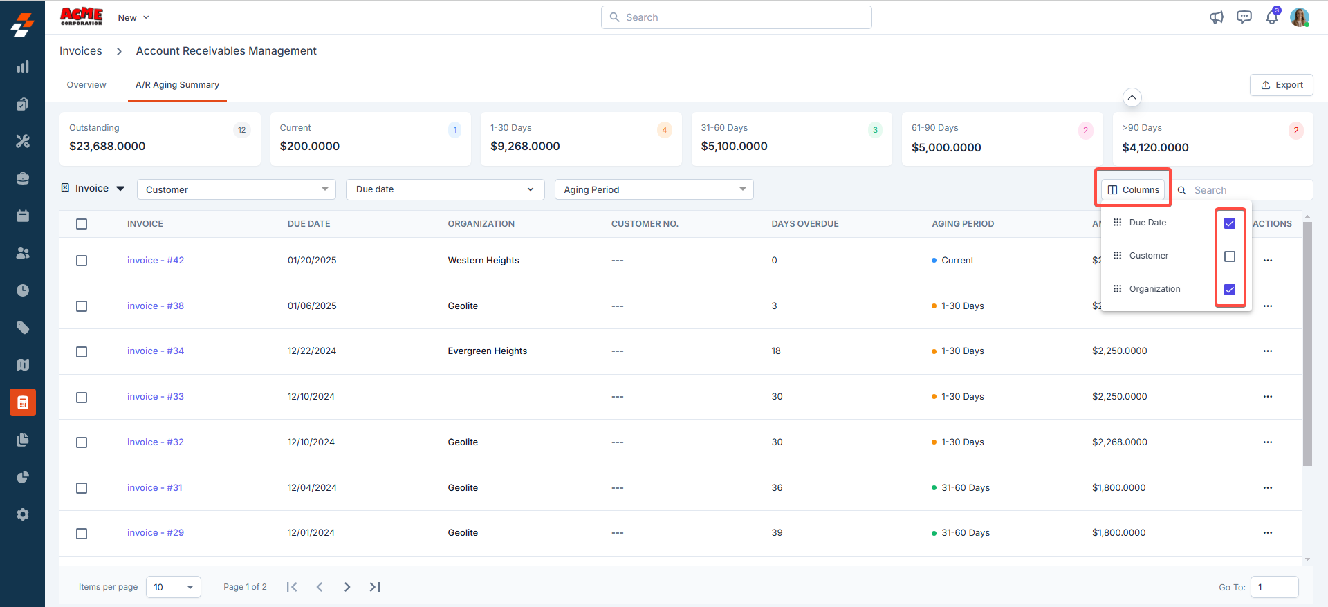Click the table's vertical scrollbar

[1307, 346]
